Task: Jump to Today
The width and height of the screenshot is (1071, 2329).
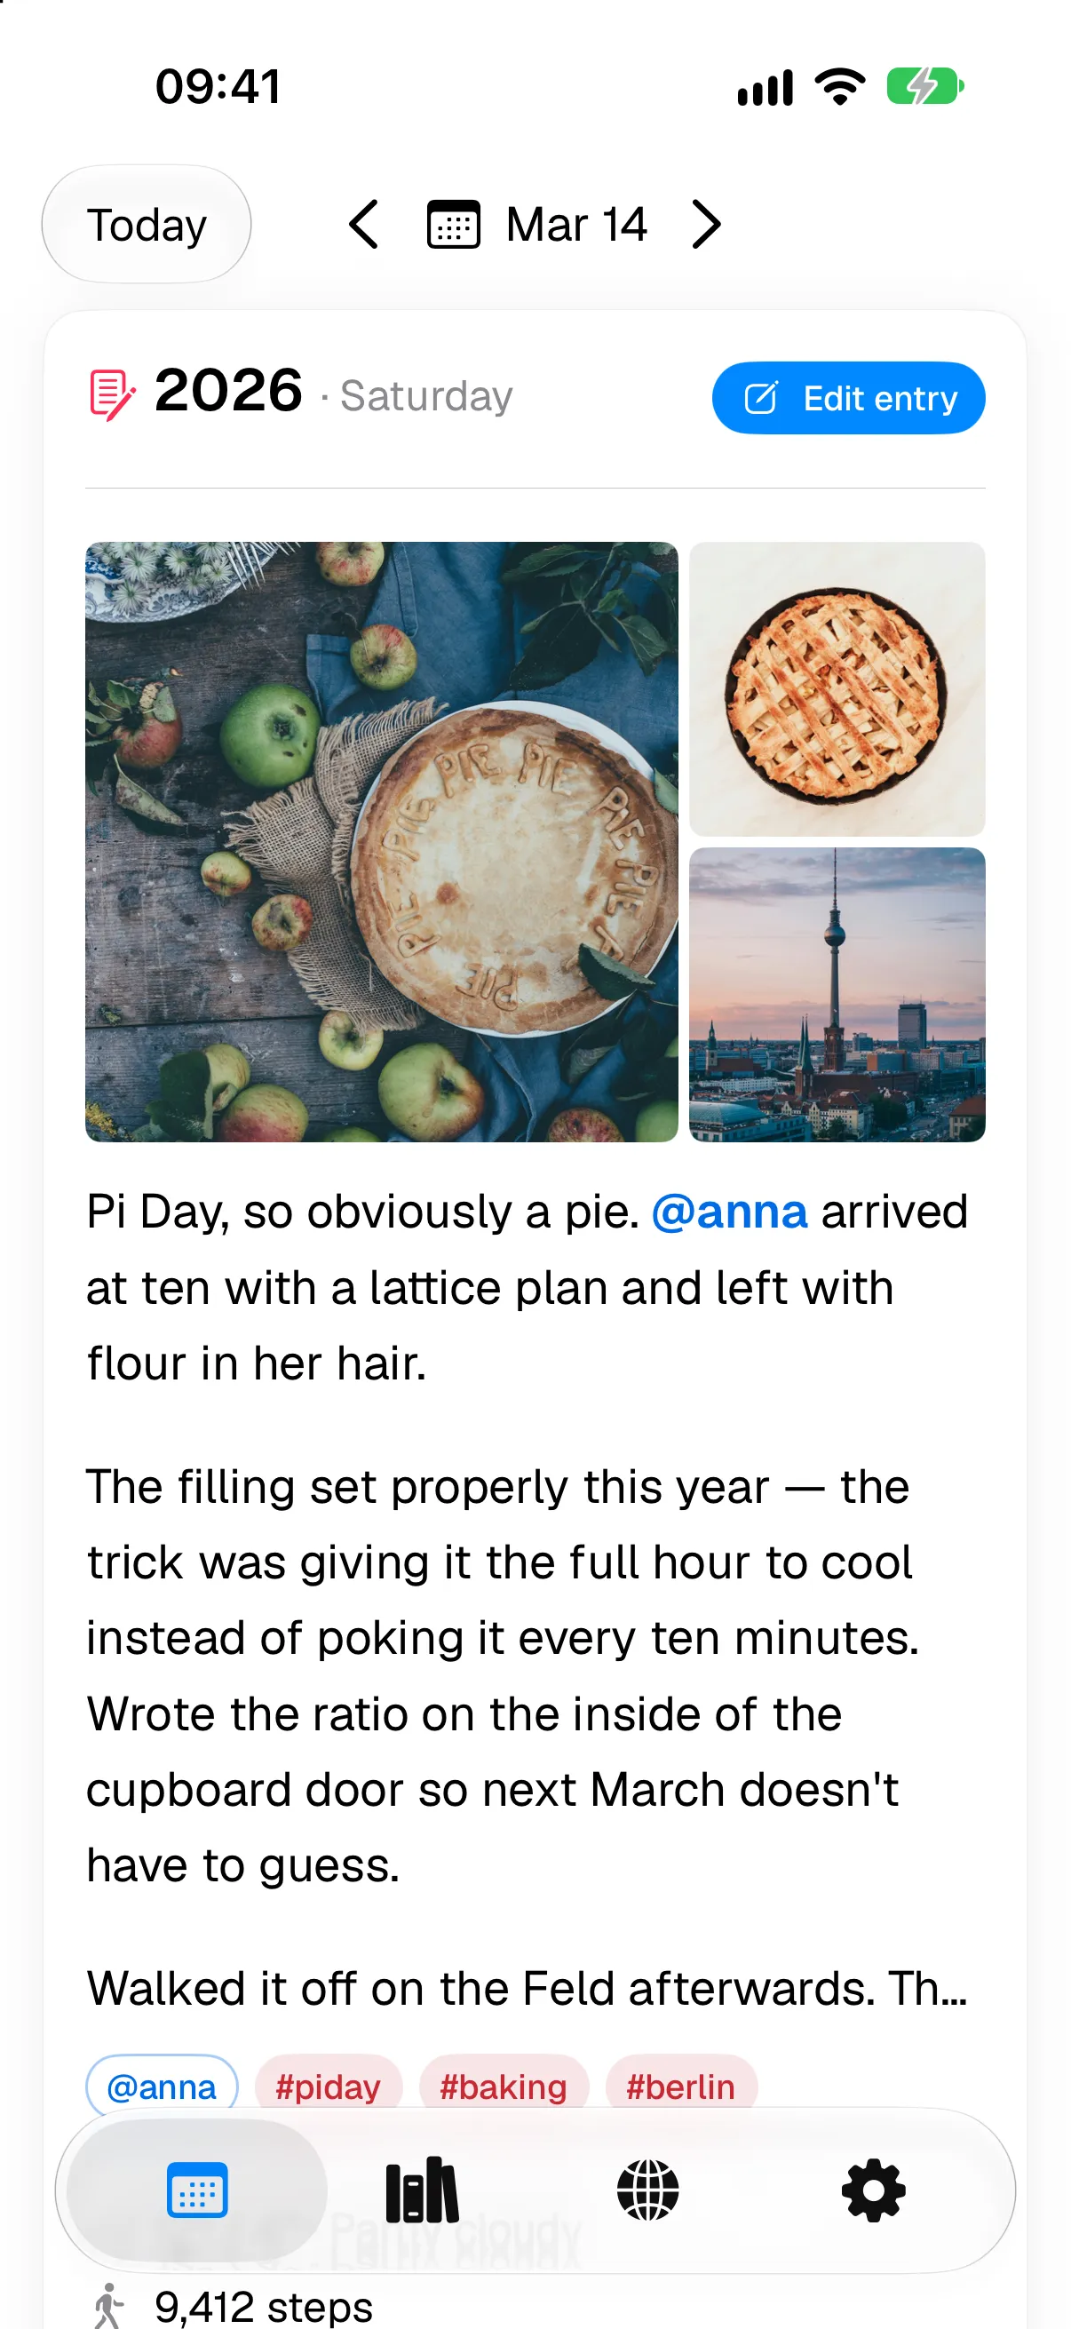Action: (x=147, y=224)
